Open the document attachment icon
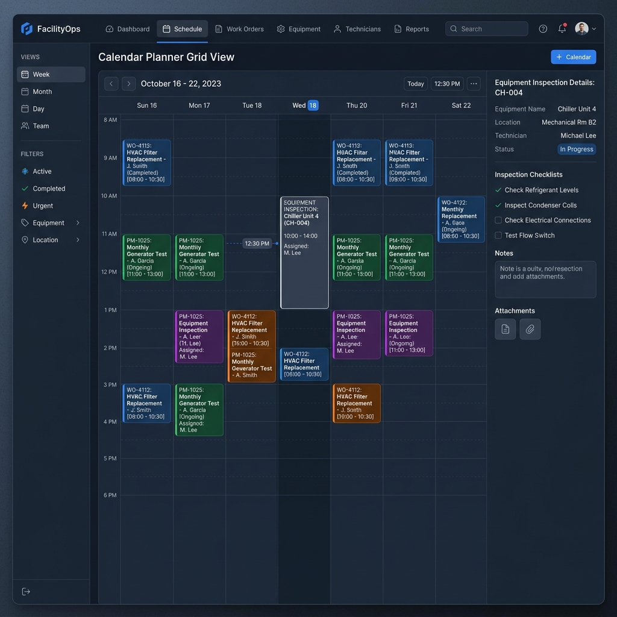 [x=506, y=329]
